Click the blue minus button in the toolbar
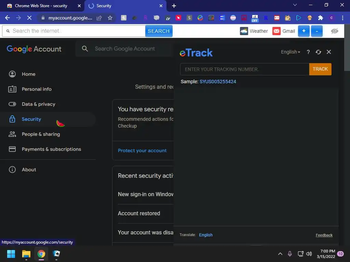The width and height of the screenshot is (350, 262). 317,31
